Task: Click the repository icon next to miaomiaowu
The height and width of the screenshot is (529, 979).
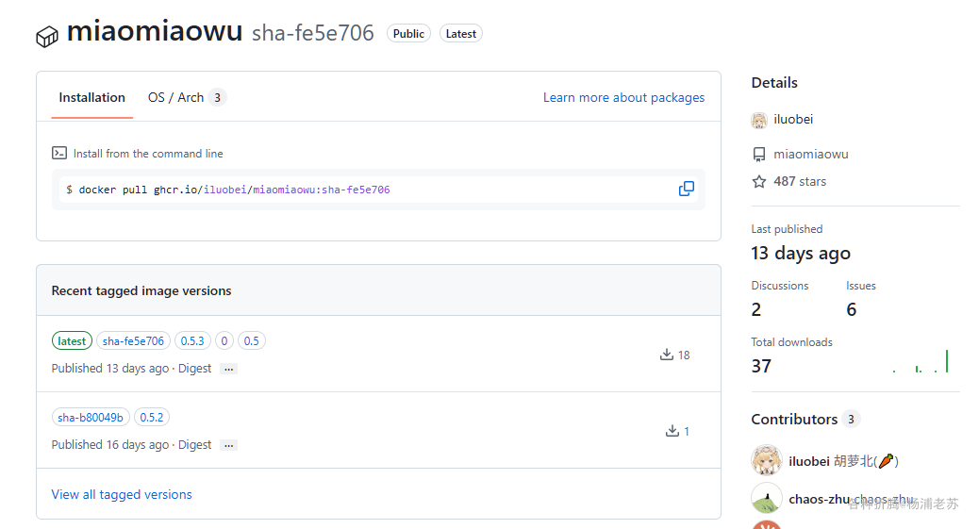Action: point(759,155)
